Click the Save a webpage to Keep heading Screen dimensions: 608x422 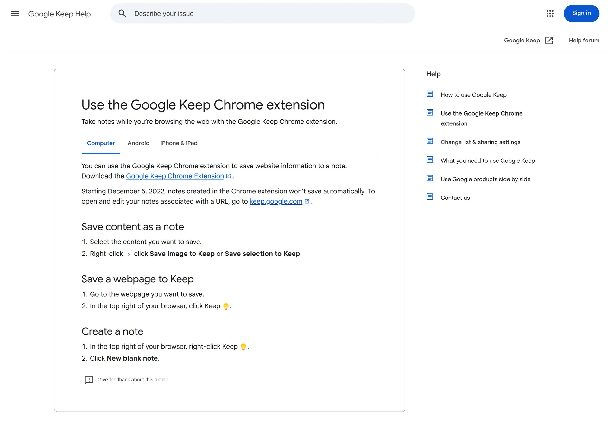click(x=137, y=279)
